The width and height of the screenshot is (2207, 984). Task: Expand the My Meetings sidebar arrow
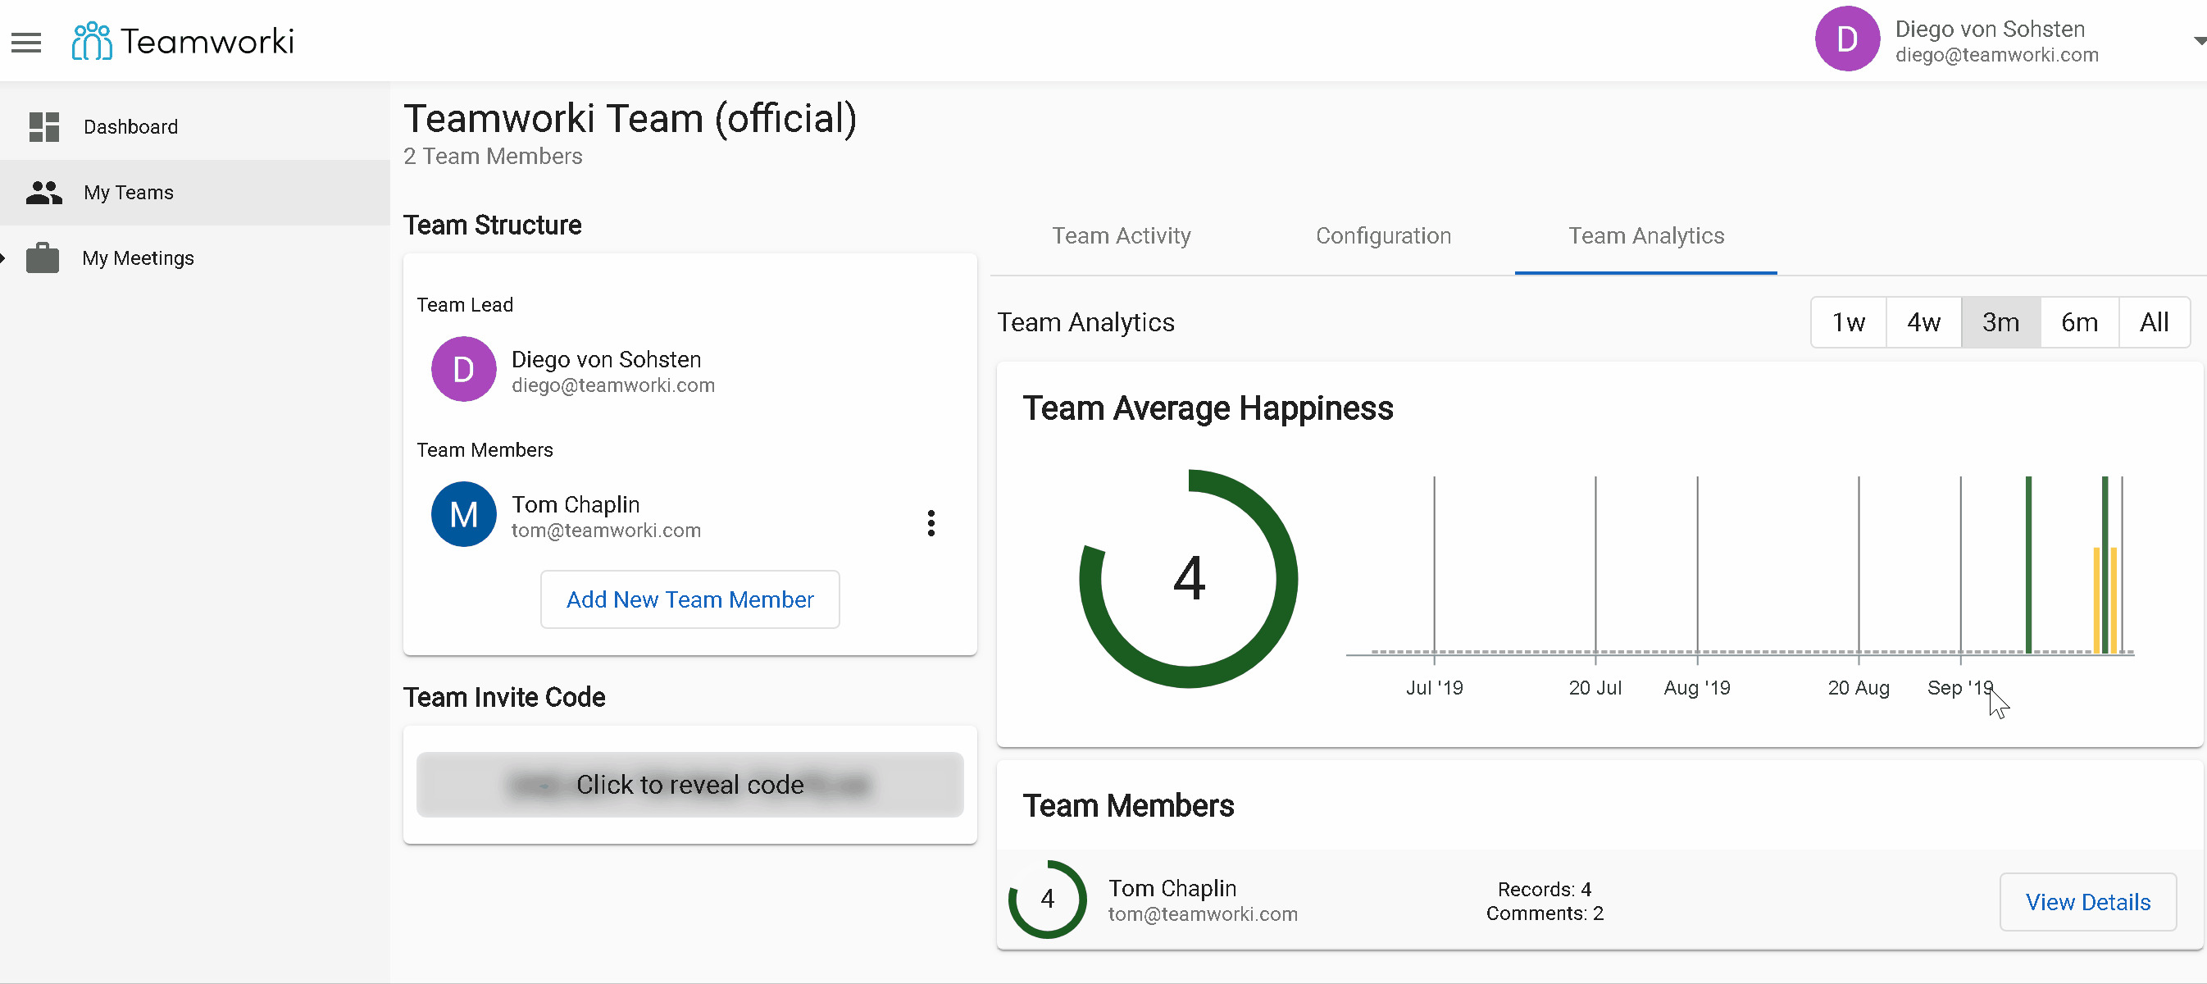click(x=3, y=258)
